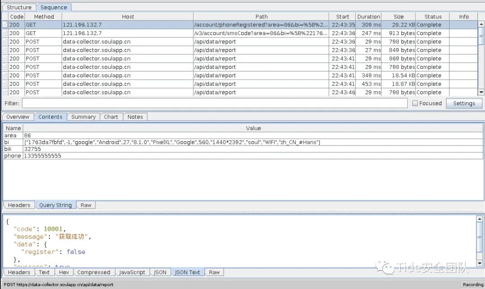Select the JSON Text response tab
Screen dimensions: 485x289
pos(187,272)
